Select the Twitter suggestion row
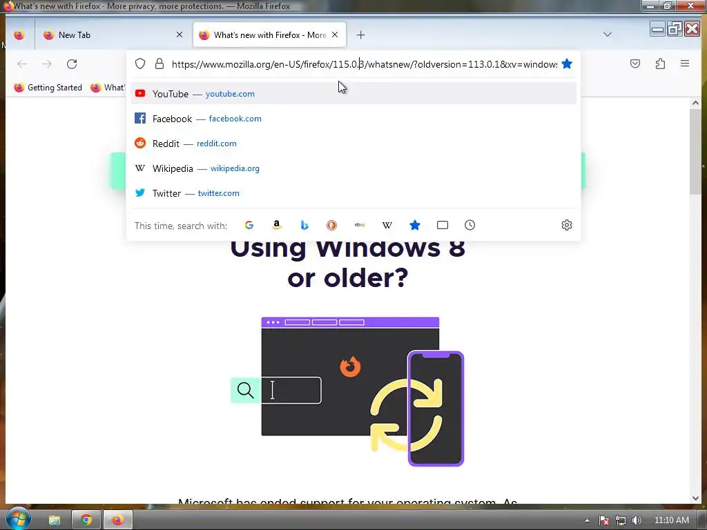 pyautogui.click(x=353, y=193)
